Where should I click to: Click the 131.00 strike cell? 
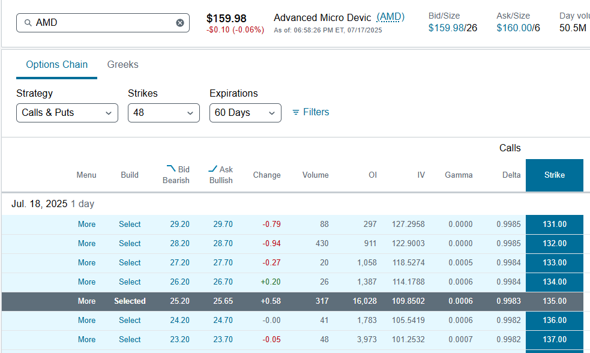554,225
